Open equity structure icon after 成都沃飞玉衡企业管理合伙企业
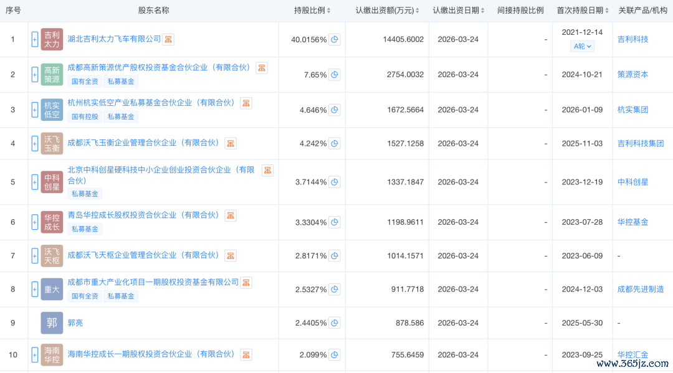 [231, 143]
